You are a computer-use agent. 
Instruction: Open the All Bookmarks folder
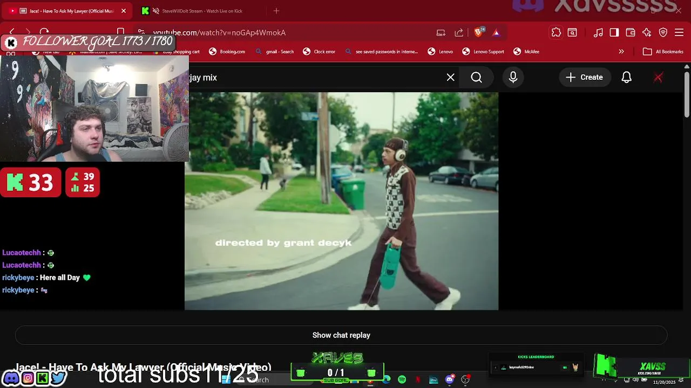(x=663, y=52)
